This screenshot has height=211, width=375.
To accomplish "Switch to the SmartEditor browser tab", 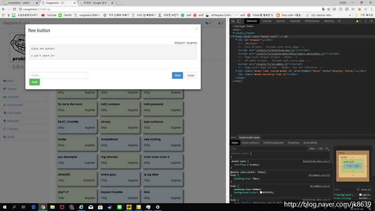I will tap(20, 3).
